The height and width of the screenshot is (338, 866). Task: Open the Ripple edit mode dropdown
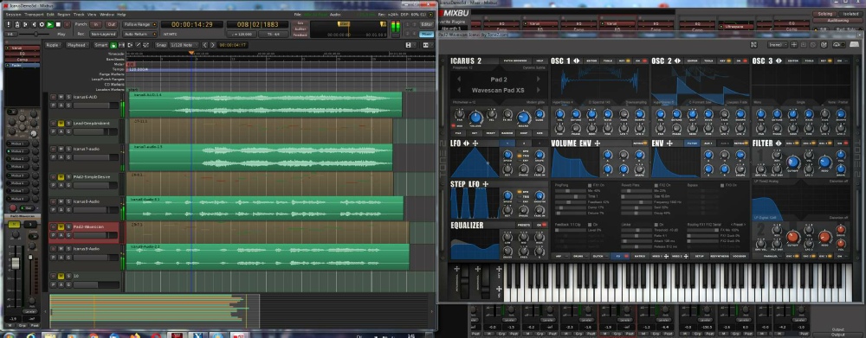53,45
